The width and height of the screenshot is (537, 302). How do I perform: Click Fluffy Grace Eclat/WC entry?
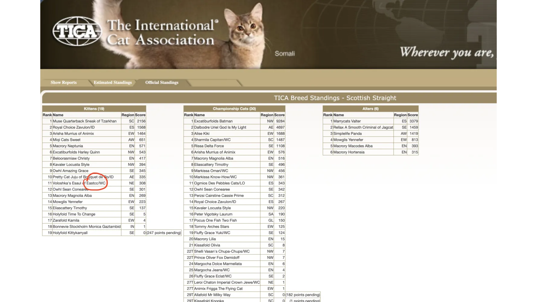[213, 276]
